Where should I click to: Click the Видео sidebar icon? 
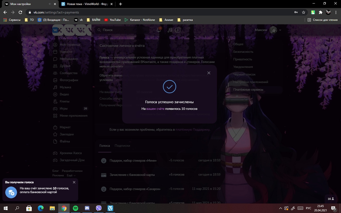[55, 94]
